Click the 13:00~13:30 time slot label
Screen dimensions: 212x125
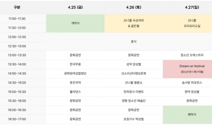[x=17, y=55]
